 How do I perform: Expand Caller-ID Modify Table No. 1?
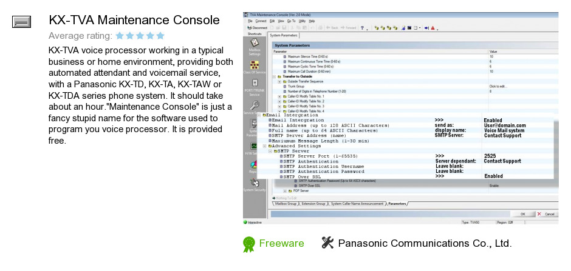coord(279,96)
